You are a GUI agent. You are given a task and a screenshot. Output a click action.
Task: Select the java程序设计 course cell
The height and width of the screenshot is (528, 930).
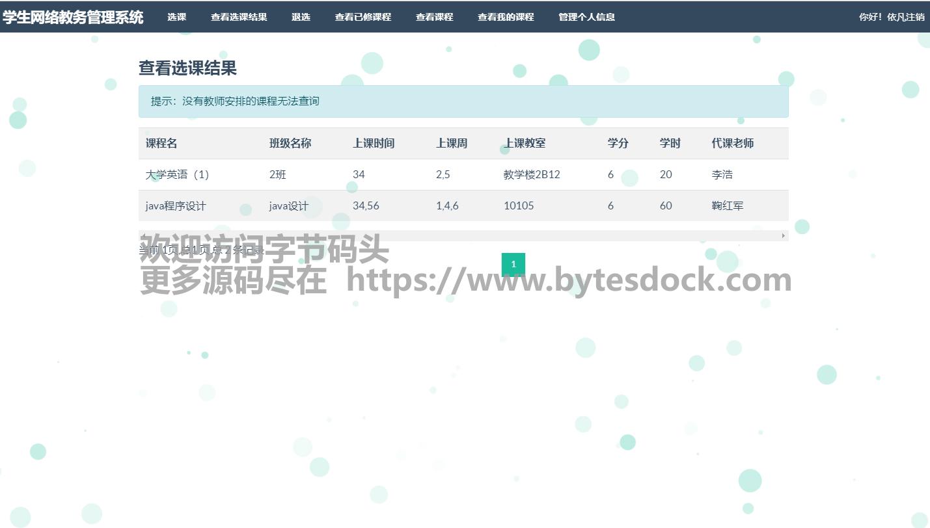[x=176, y=205]
